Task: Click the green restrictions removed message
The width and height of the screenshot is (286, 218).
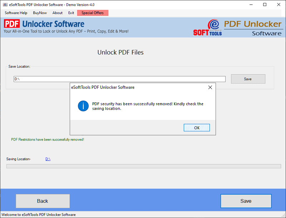Action: pos(48,139)
